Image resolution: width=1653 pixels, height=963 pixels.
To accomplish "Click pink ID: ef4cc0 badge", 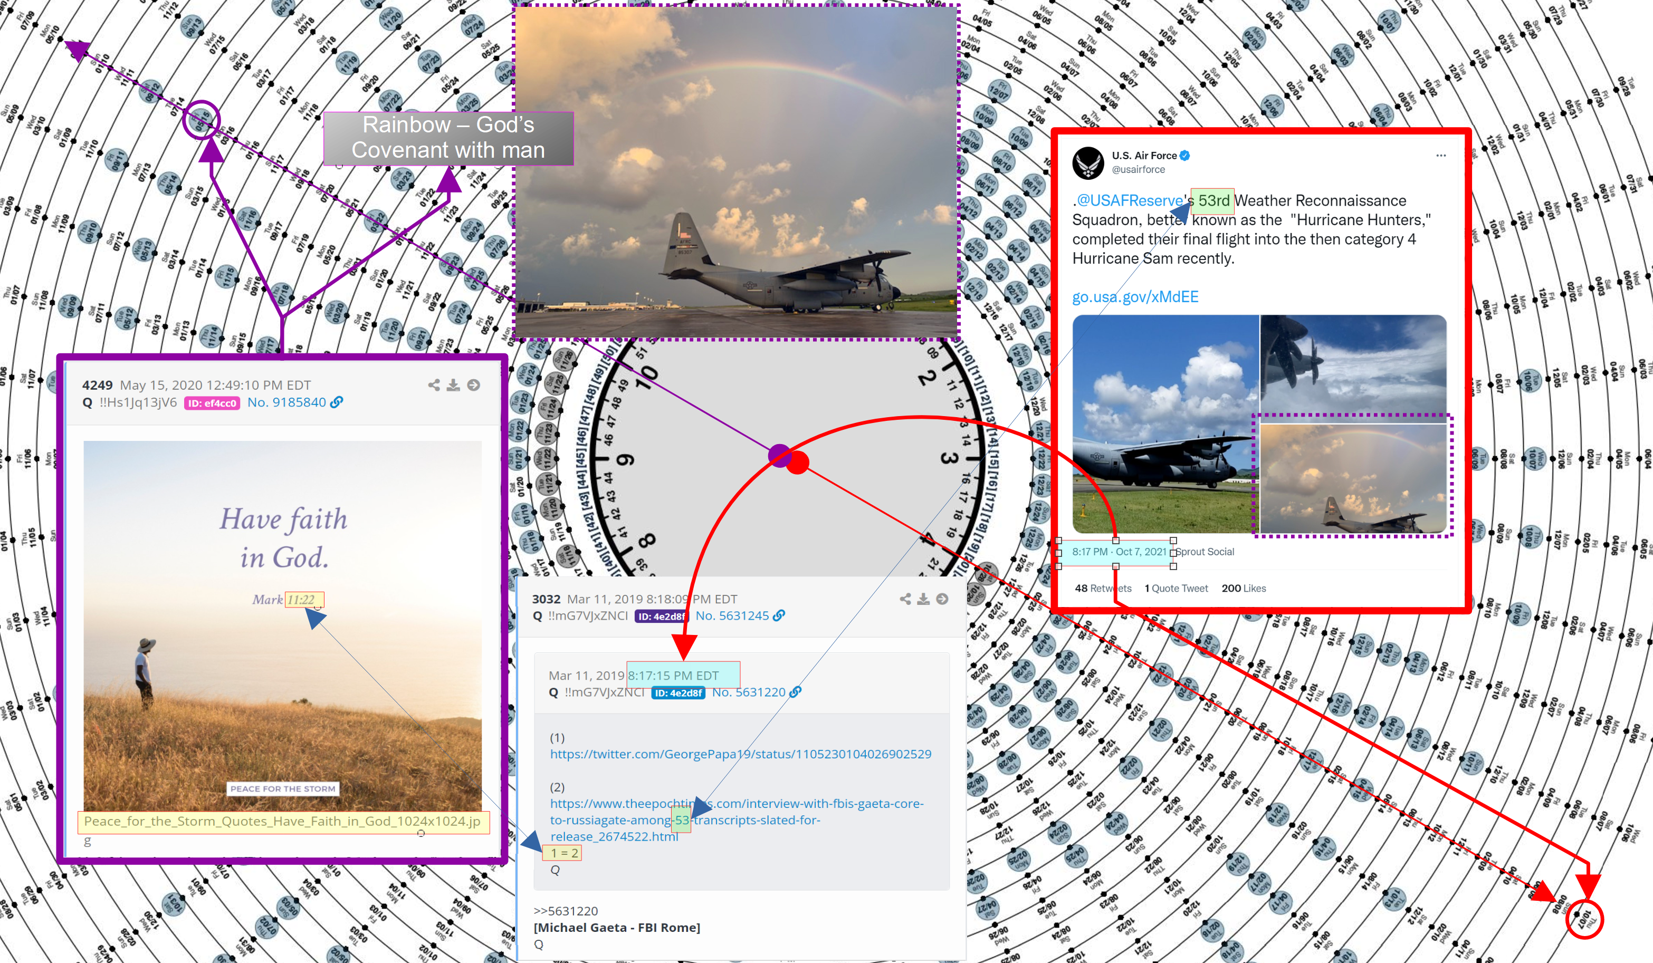I will point(212,403).
